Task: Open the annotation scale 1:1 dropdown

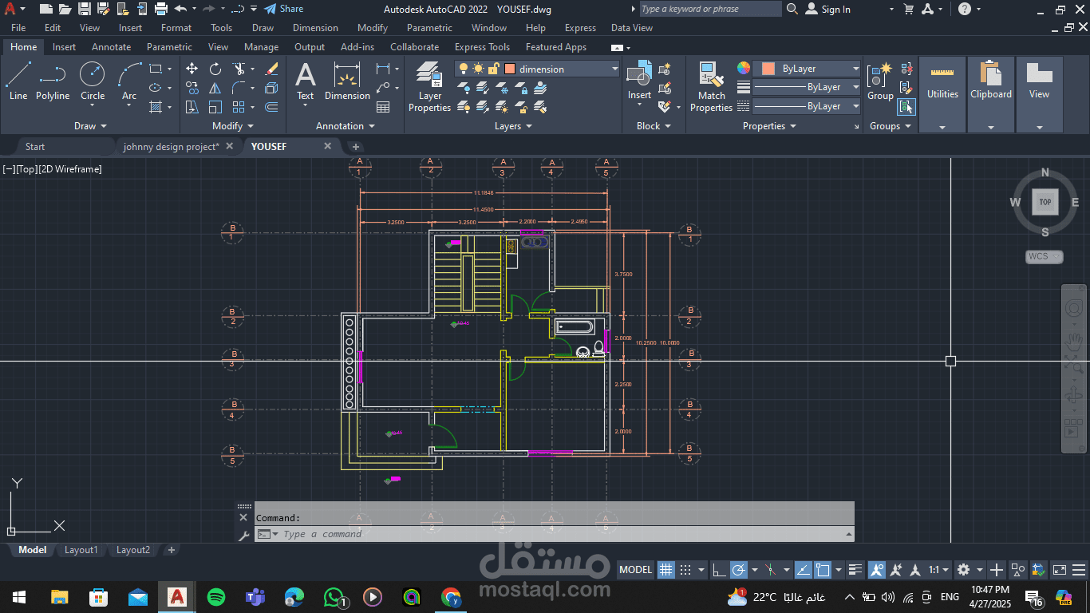Action: pyautogui.click(x=939, y=570)
